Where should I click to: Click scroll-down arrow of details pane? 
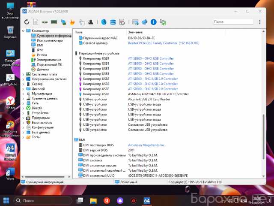click(x=263, y=176)
